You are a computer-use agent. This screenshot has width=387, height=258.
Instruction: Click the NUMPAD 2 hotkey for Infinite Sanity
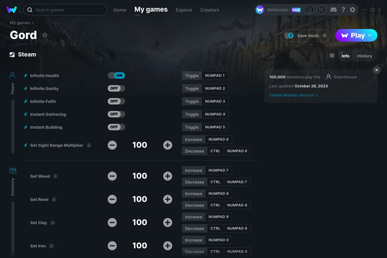point(215,88)
